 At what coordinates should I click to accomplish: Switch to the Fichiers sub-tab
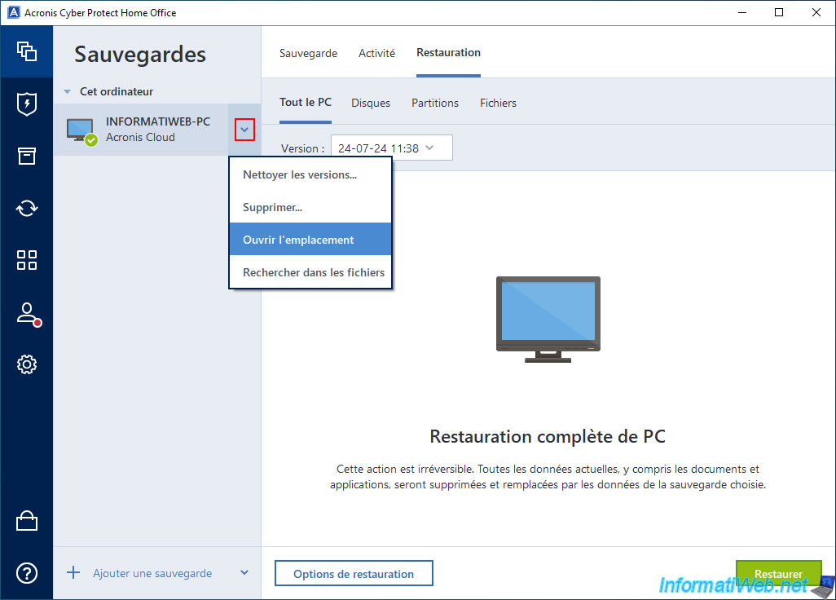click(498, 103)
